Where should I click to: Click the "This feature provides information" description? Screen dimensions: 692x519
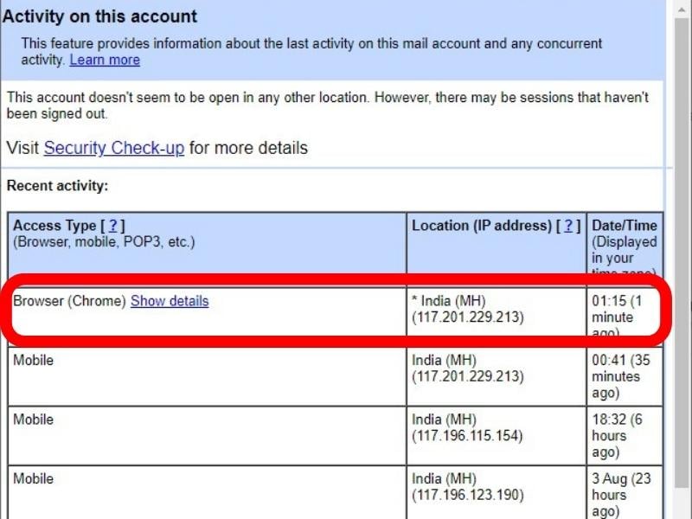(311, 52)
